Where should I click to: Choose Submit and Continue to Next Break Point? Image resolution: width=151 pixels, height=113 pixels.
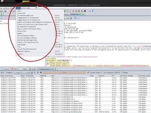pos(40,24)
